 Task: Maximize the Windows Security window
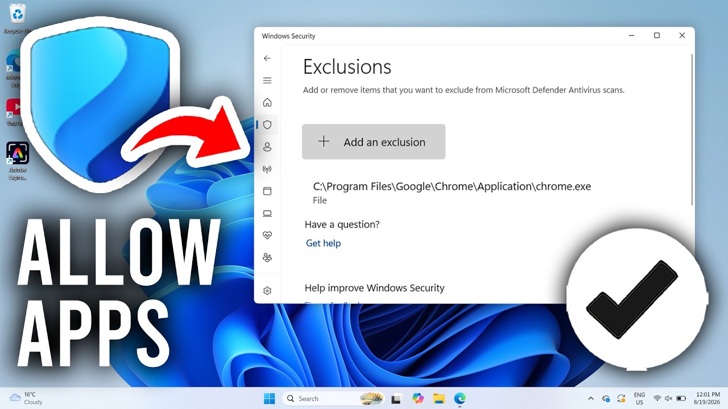[657, 36]
